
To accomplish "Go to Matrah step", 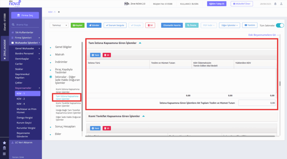I will click(60, 54).
